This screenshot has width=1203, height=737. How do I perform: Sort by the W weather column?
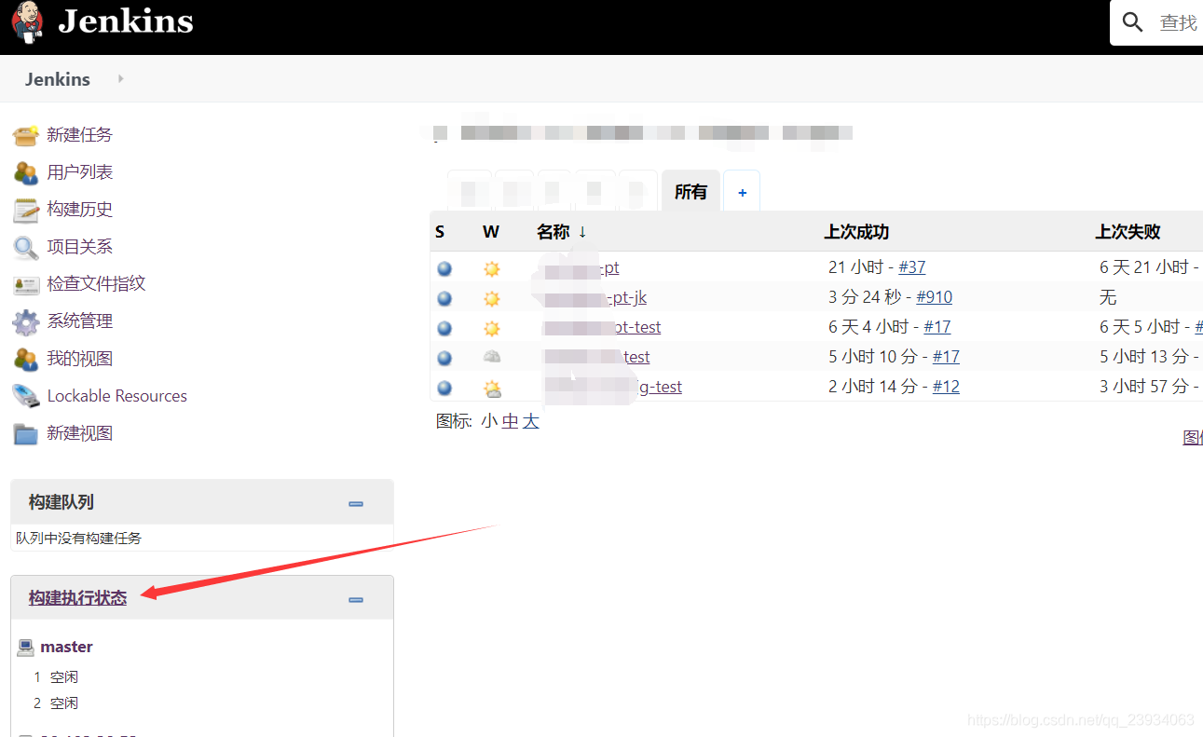tap(491, 232)
